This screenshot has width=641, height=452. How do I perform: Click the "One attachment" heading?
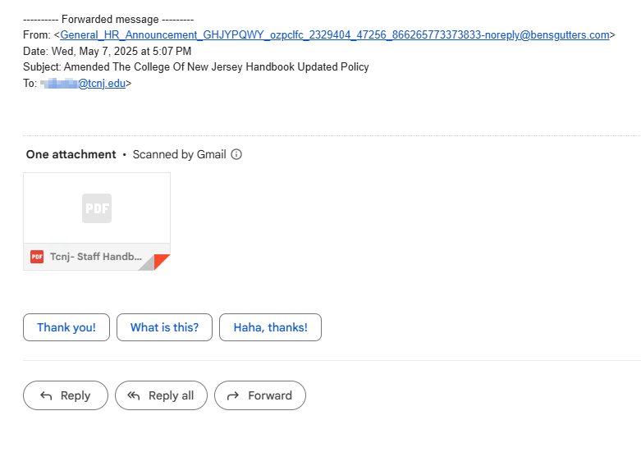tap(71, 154)
